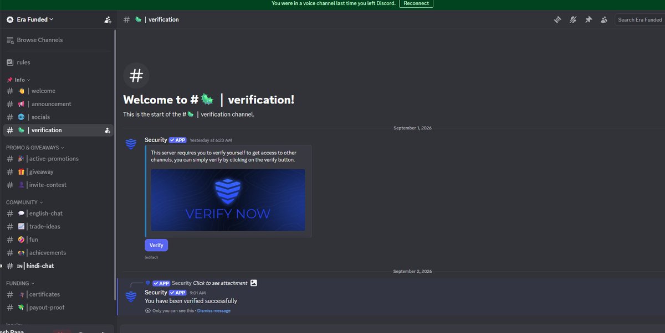
Task: Click the Era Funded server logo icon
Action: (9, 19)
